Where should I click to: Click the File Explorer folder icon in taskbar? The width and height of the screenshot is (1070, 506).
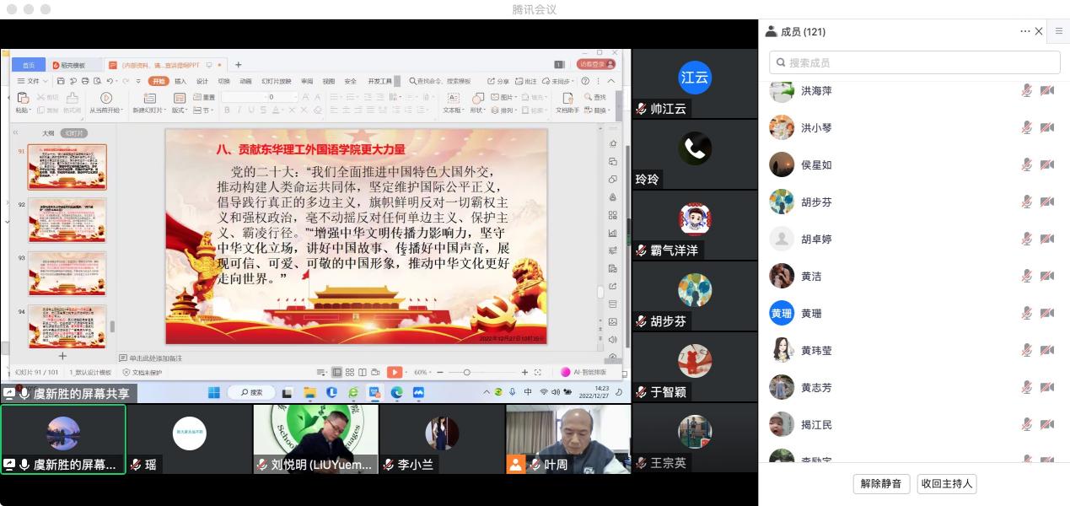[x=309, y=392]
